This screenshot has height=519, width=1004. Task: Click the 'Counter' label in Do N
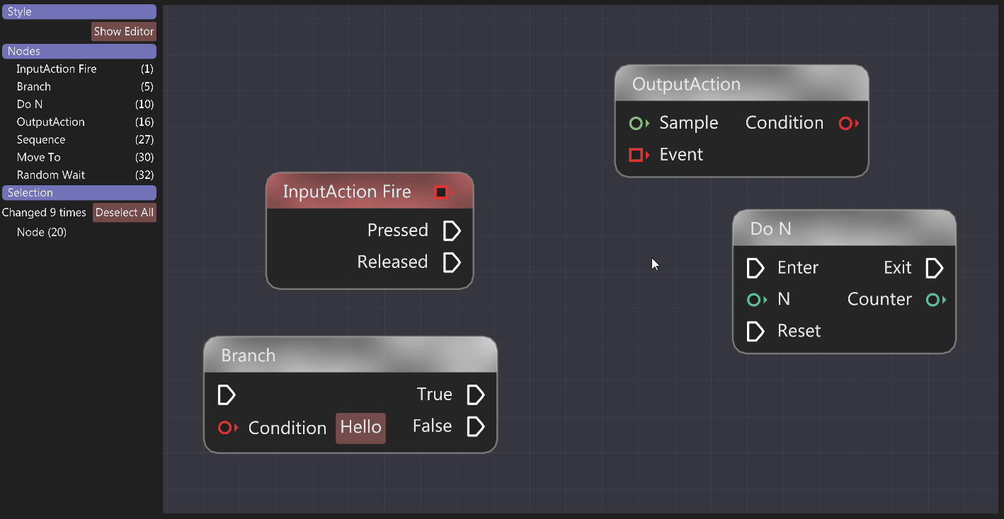[x=879, y=300]
